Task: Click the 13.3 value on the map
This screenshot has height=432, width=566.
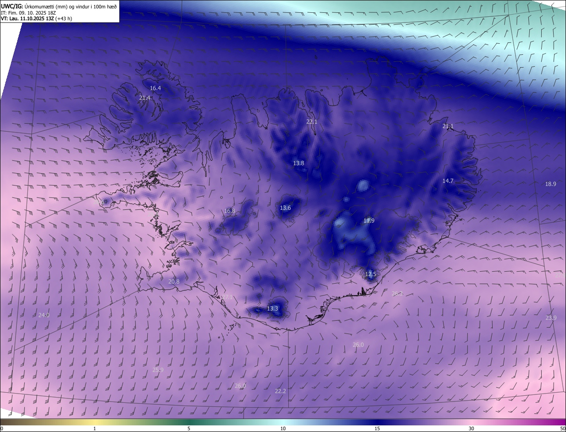Action: 272,309
